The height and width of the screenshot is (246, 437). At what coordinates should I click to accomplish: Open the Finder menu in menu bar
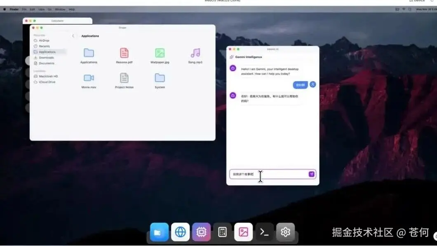(14, 9)
